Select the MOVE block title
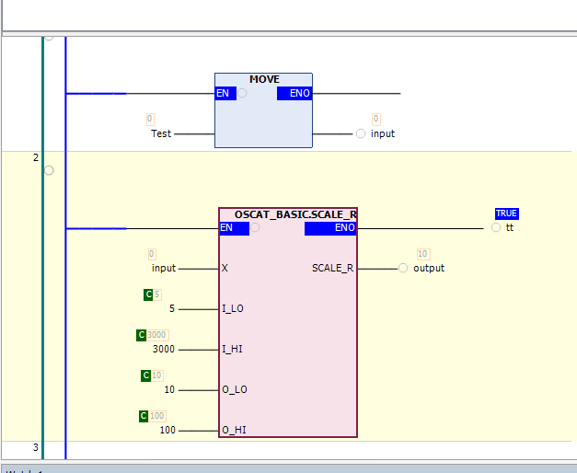The height and width of the screenshot is (473, 577). [x=264, y=80]
